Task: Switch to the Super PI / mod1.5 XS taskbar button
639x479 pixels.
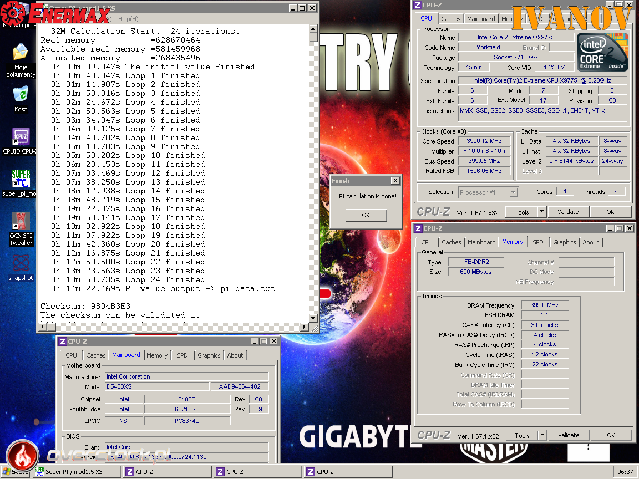Action: pos(78,472)
